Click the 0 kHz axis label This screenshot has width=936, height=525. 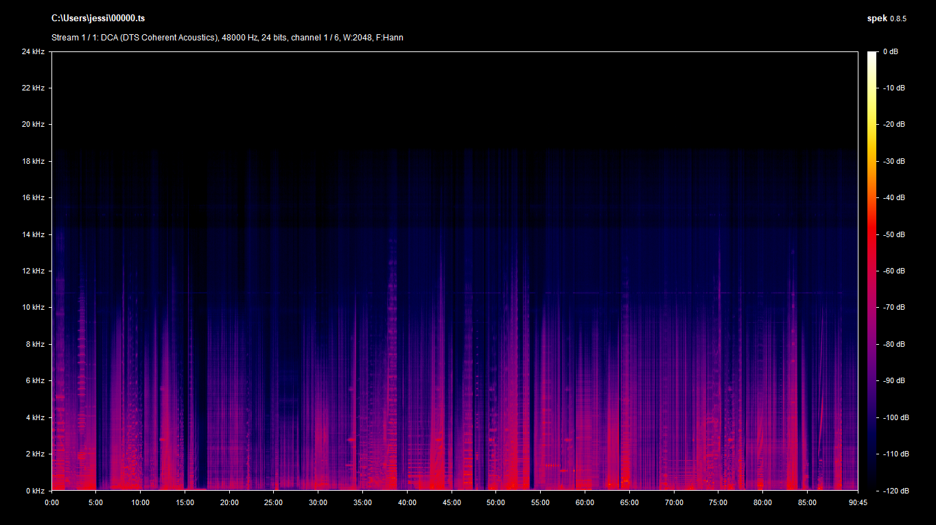click(x=35, y=490)
